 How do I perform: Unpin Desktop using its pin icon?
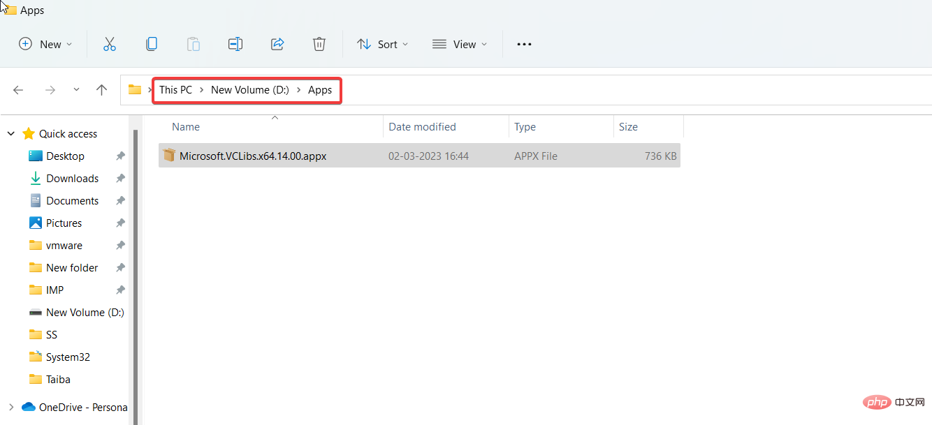coord(120,156)
